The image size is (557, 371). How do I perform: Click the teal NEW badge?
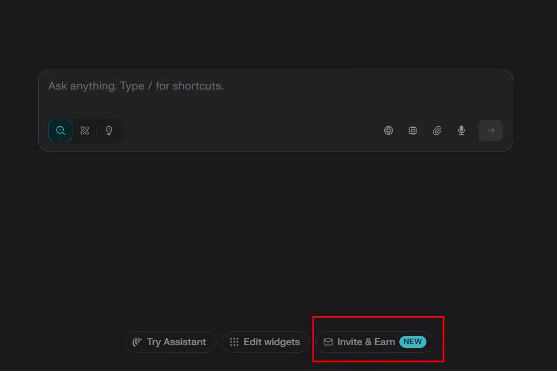point(413,341)
